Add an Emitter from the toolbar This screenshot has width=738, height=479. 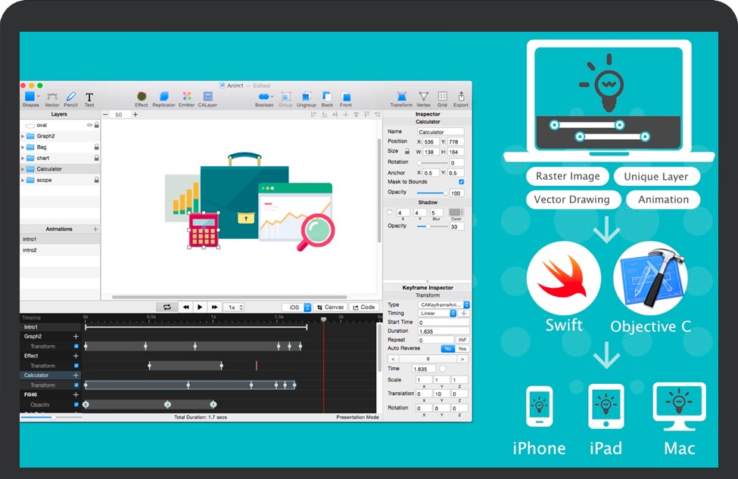pyautogui.click(x=186, y=97)
